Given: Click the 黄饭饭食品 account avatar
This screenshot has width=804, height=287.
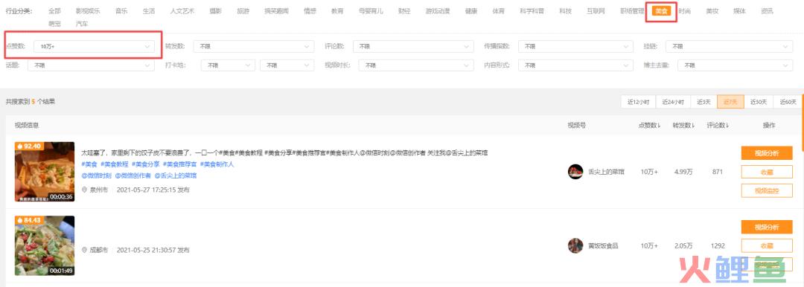Looking at the screenshot, I should (575, 245).
